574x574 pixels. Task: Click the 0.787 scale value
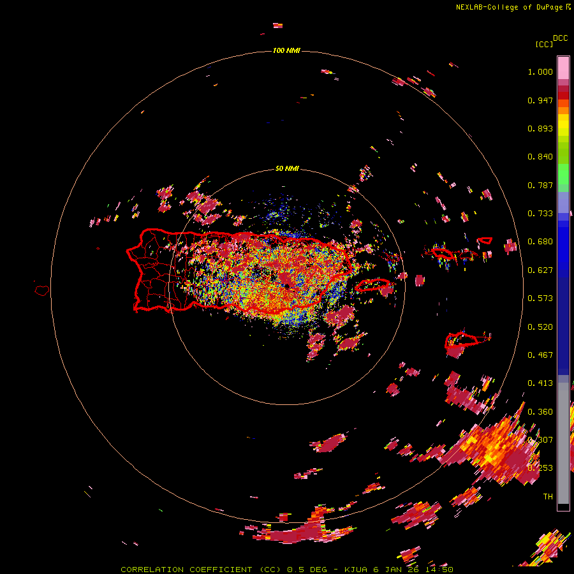(x=540, y=185)
